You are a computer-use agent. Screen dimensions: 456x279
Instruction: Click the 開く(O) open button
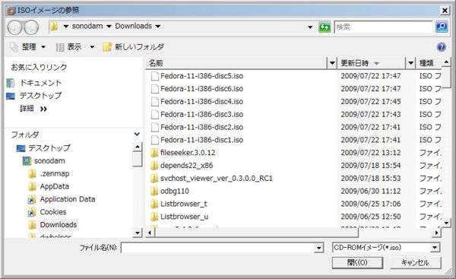tap(357, 263)
